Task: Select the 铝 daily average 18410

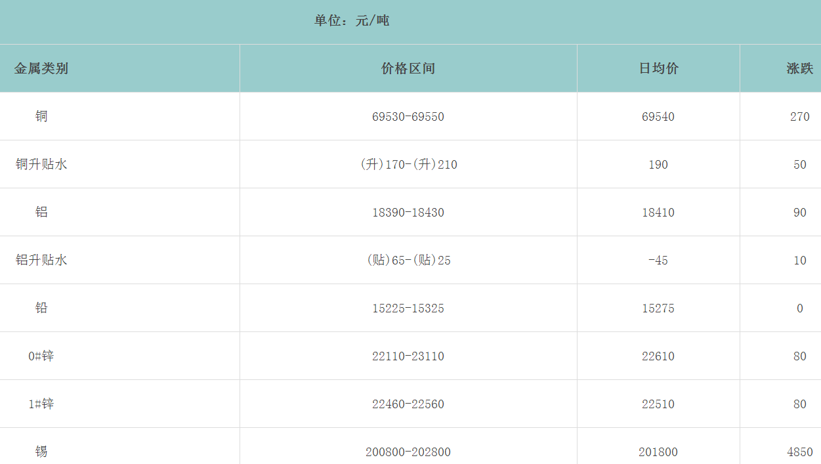Action: [x=658, y=213]
